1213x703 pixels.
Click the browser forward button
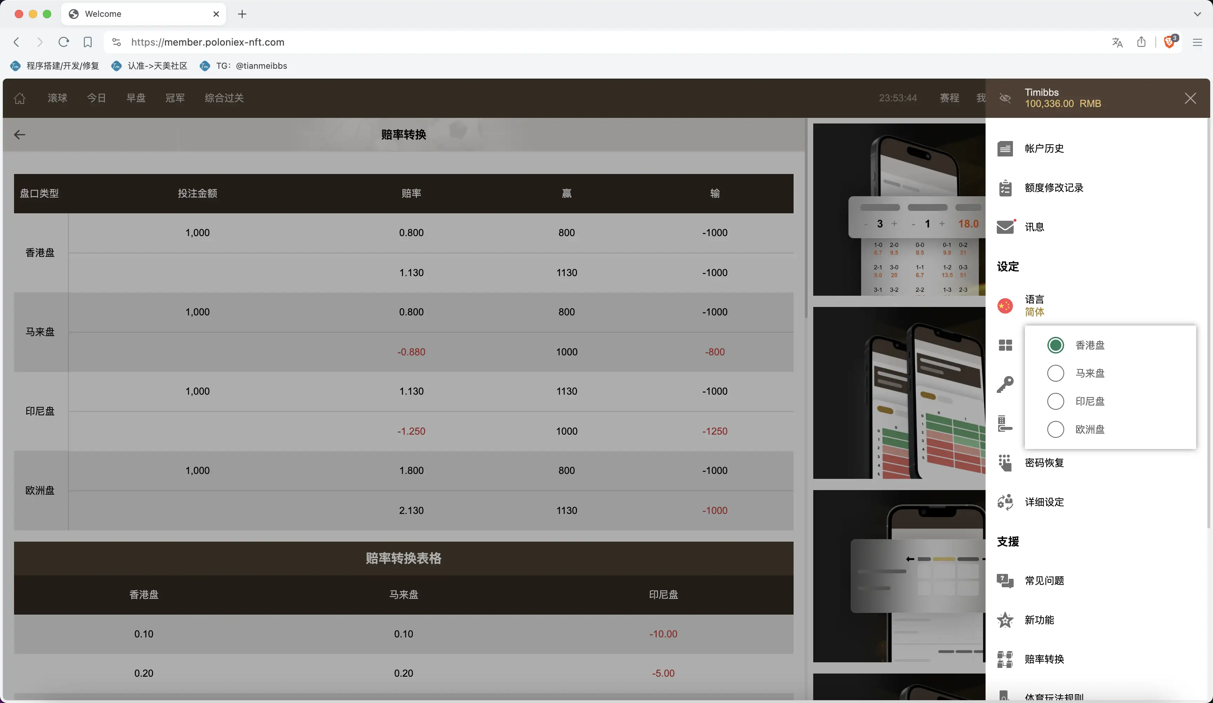point(40,42)
